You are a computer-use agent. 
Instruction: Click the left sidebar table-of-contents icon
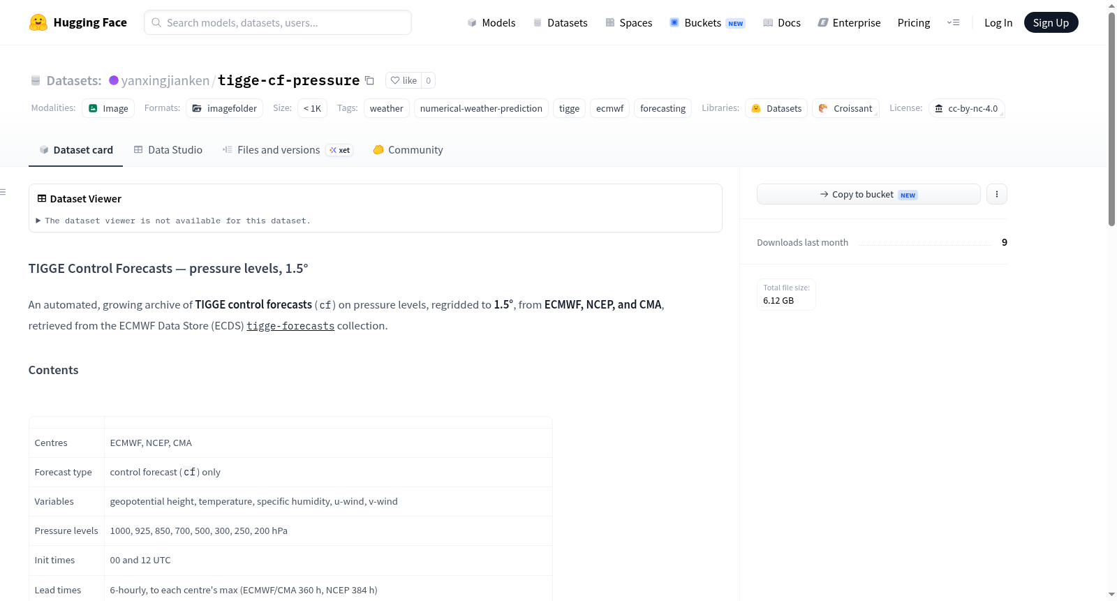point(3,192)
